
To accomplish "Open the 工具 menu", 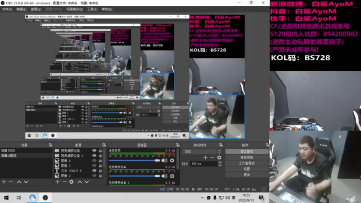I will coord(92,9).
